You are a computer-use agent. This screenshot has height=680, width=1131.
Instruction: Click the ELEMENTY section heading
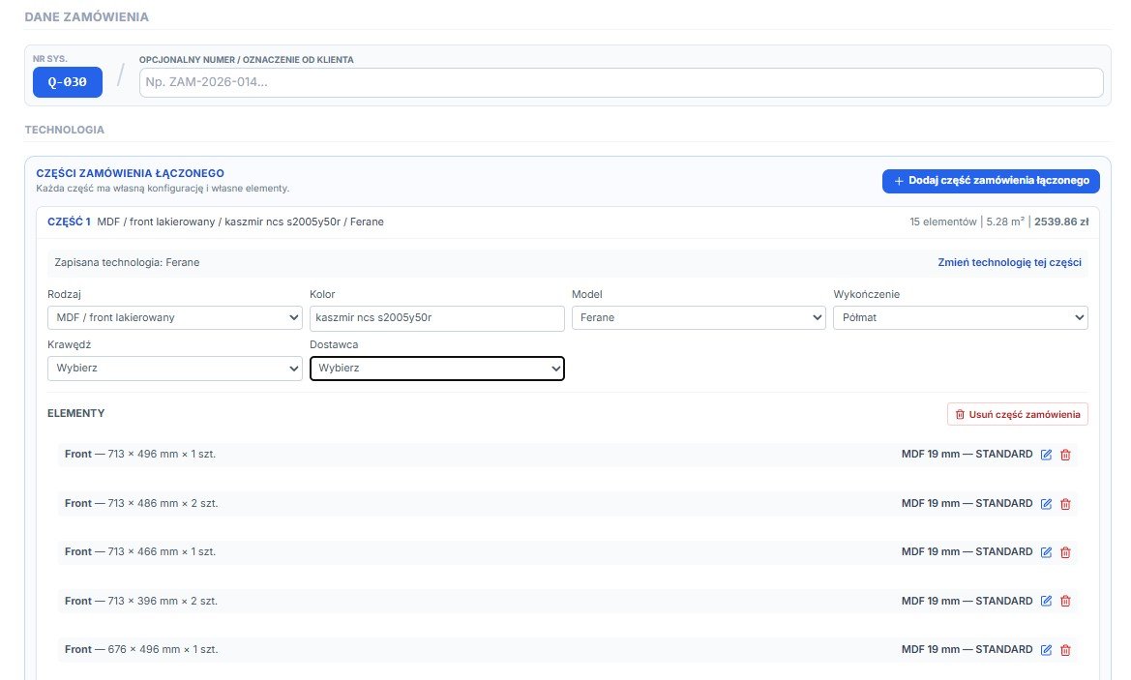coord(76,413)
